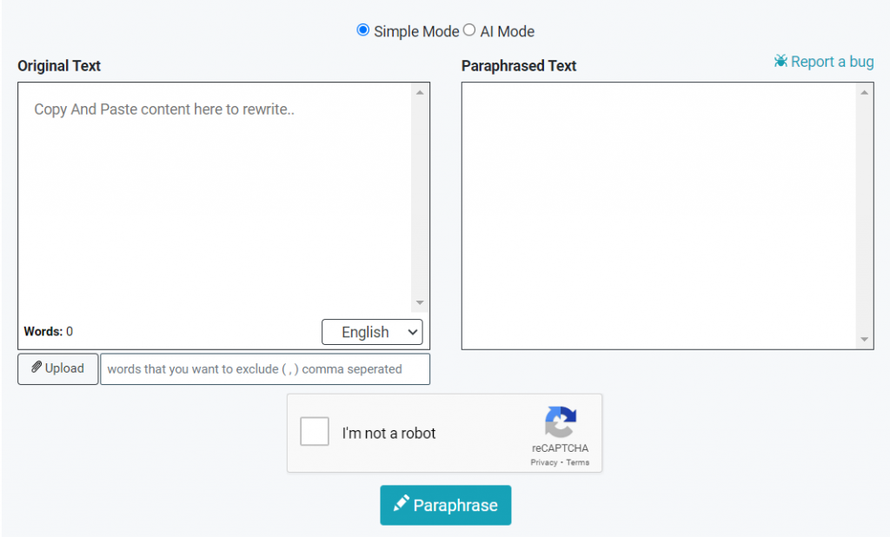Click Paraphrased Text scrollbar down arrow
Screen dimensions: 890x537
coord(864,339)
